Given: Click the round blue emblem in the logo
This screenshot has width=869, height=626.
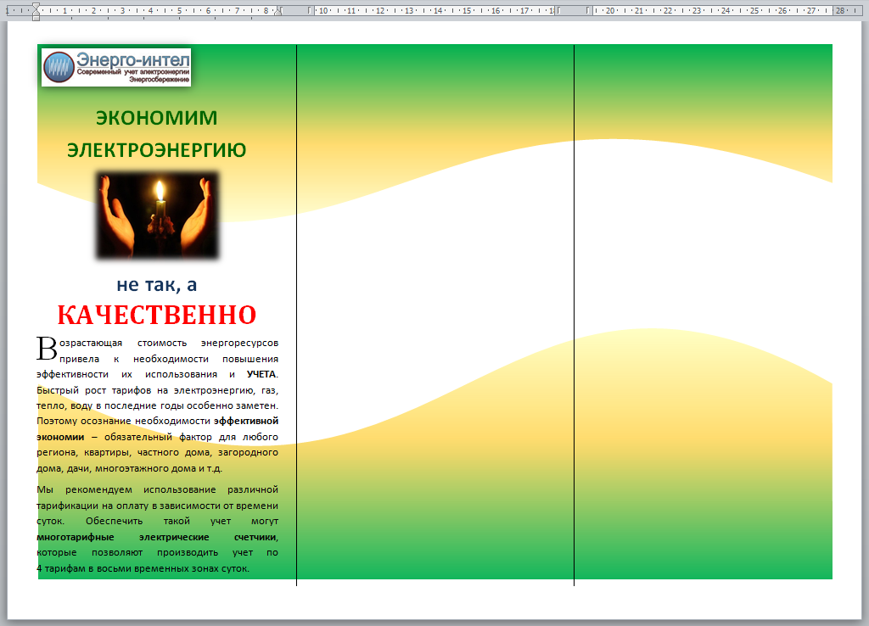Looking at the screenshot, I should [59, 67].
